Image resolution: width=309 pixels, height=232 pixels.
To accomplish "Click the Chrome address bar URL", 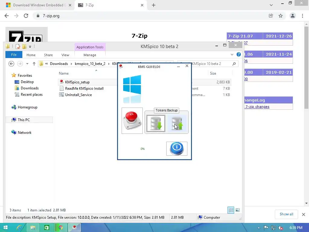I will [x=51, y=16].
